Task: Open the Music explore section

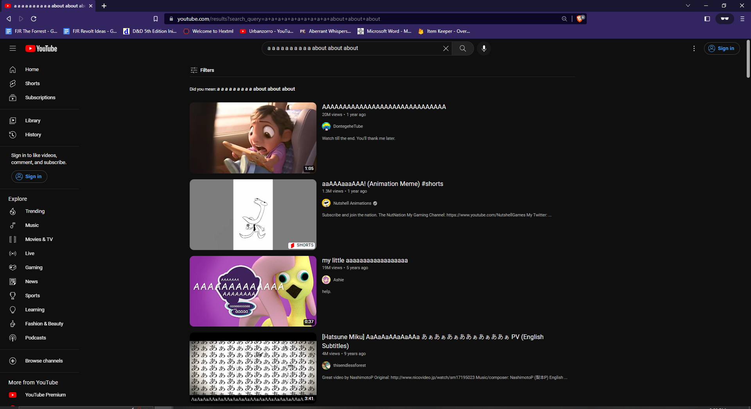Action: pyautogui.click(x=32, y=225)
